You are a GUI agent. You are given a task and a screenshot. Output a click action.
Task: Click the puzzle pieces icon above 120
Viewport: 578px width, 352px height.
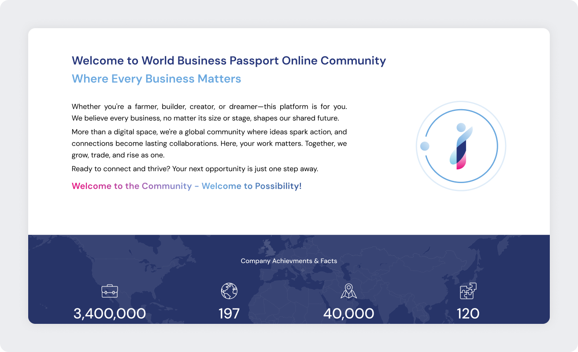[x=468, y=291]
